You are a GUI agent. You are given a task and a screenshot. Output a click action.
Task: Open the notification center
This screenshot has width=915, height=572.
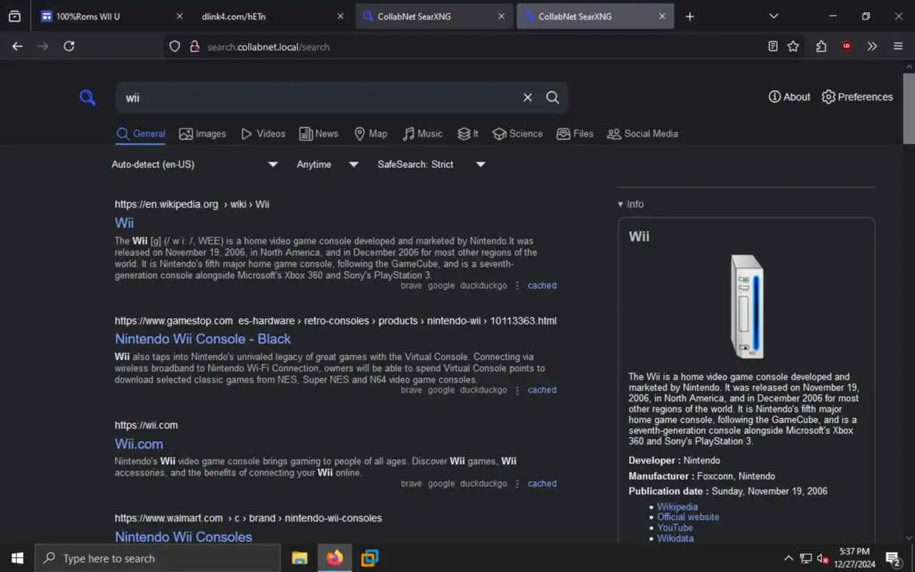893,558
